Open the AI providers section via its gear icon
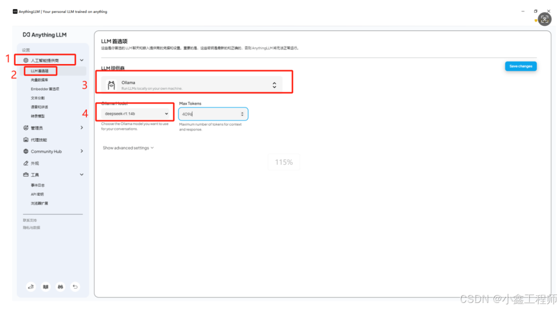The width and height of the screenshot is (559, 309). click(x=26, y=60)
